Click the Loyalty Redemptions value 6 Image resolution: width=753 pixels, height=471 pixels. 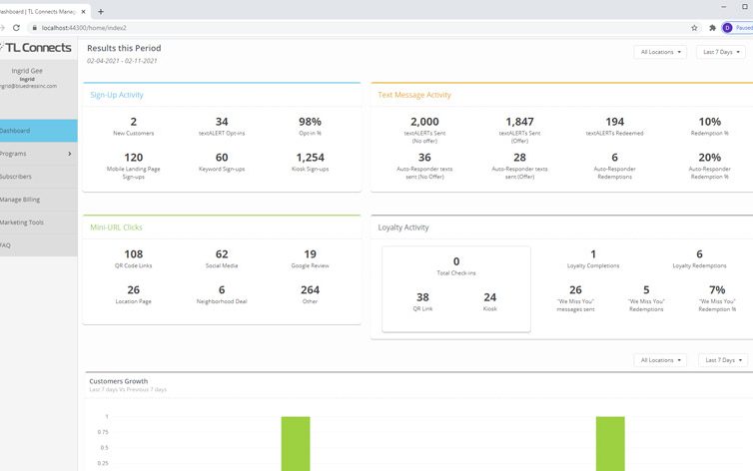pos(699,253)
